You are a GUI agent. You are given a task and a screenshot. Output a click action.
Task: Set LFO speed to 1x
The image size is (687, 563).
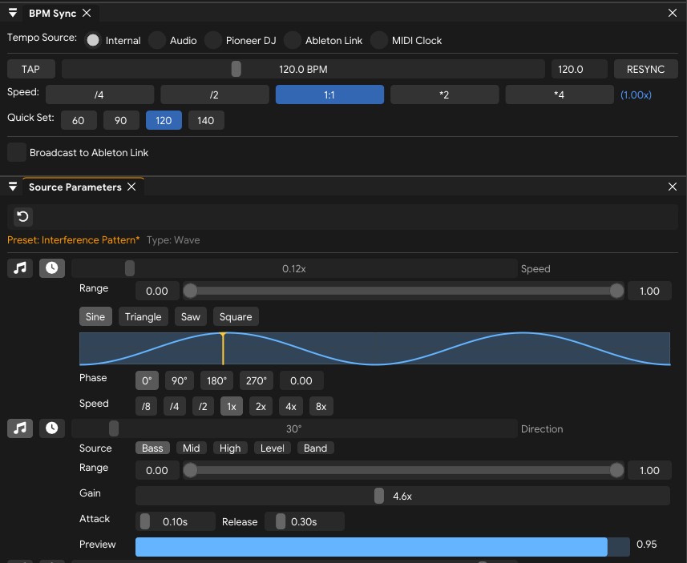pos(232,406)
